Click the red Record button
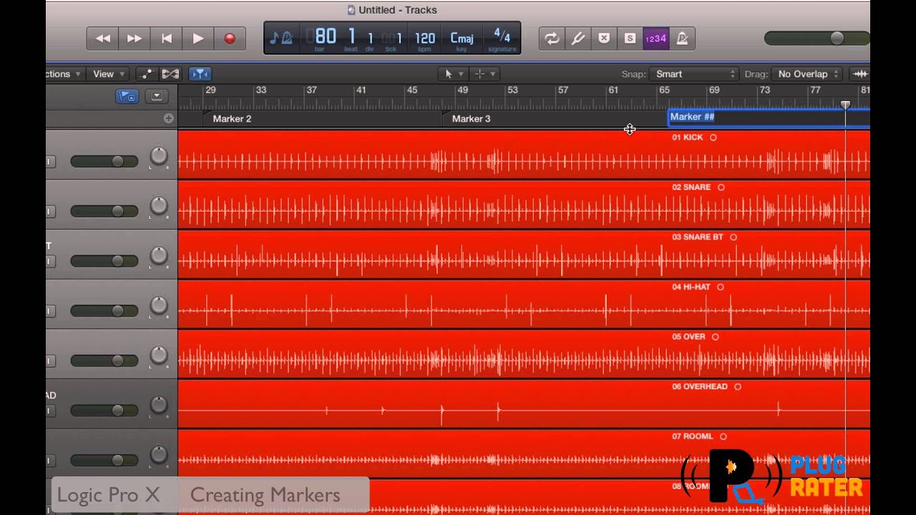The height and width of the screenshot is (515, 916). point(230,39)
